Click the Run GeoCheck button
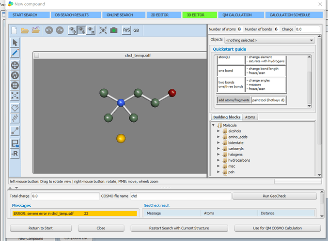This screenshot has width=328, height=241. tap(275, 197)
